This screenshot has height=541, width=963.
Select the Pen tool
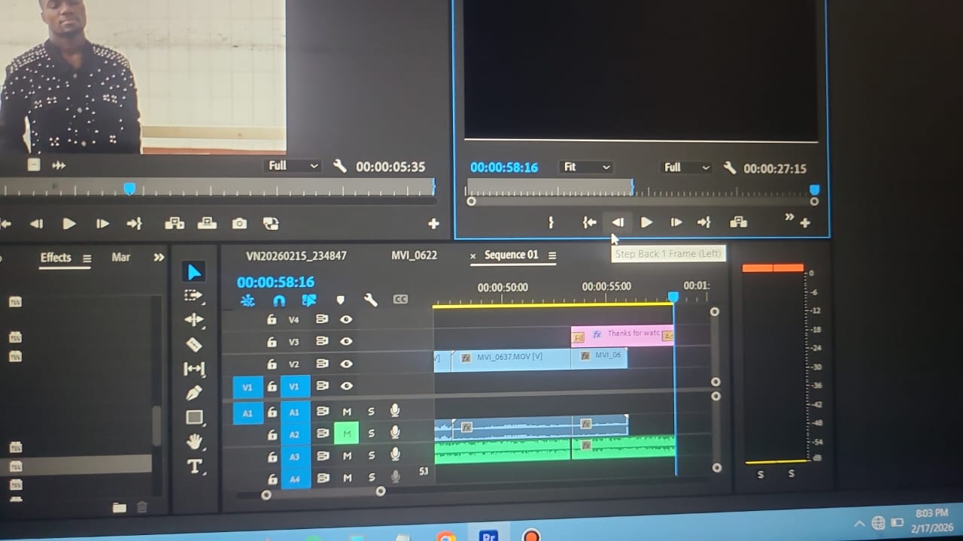pyautogui.click(x=194, y=393)
